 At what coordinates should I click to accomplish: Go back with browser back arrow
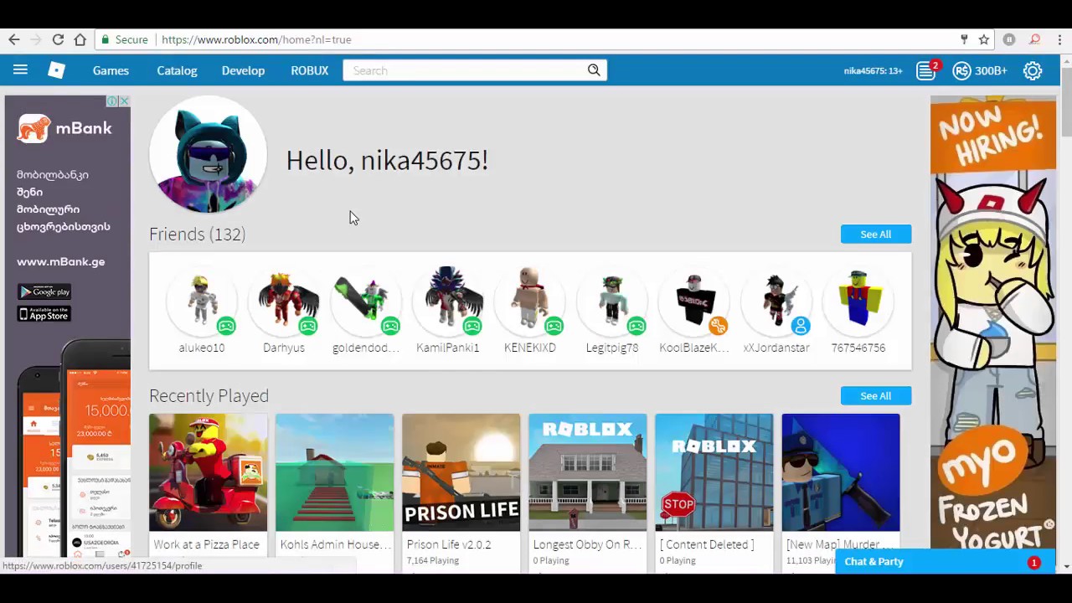(x=14, y=39)
